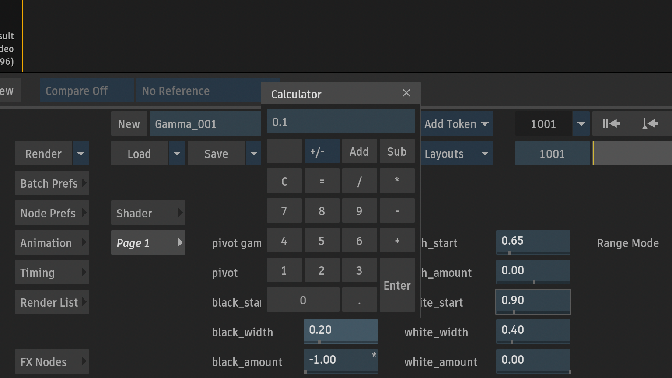Screen dimensions: 672x378
Task: Click calculator digit 7
Action: (284, 211)
